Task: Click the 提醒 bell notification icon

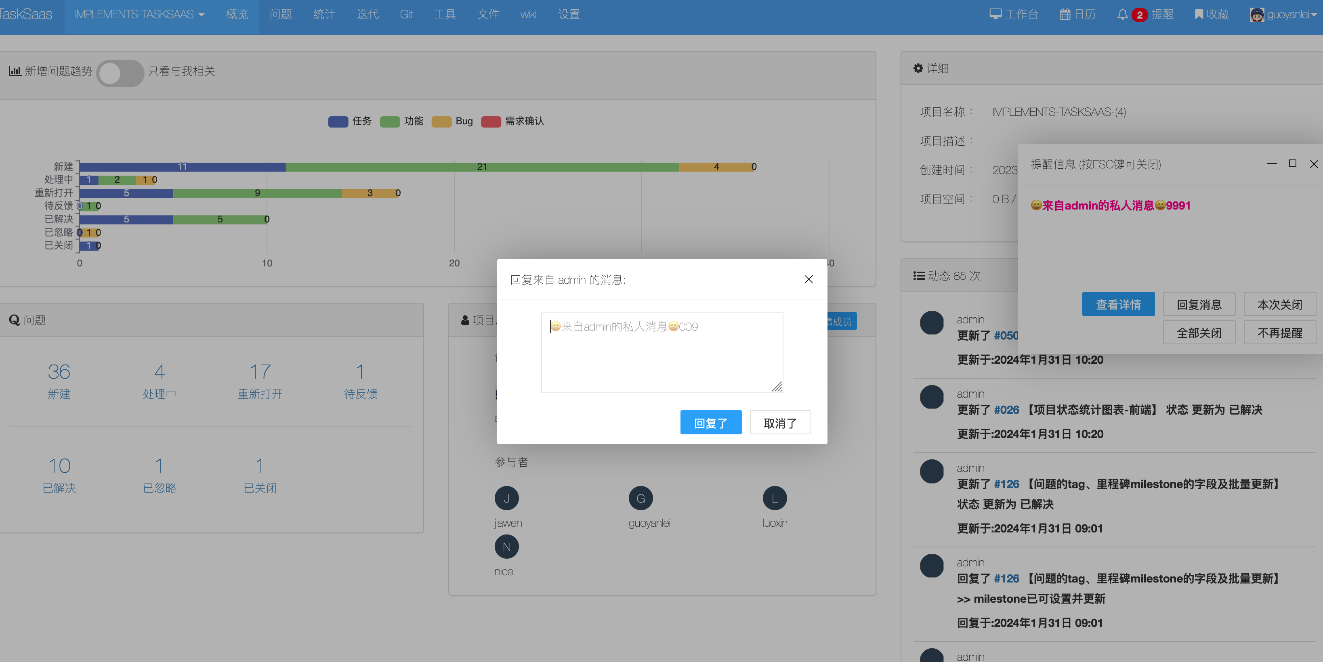Action: 1122,14
